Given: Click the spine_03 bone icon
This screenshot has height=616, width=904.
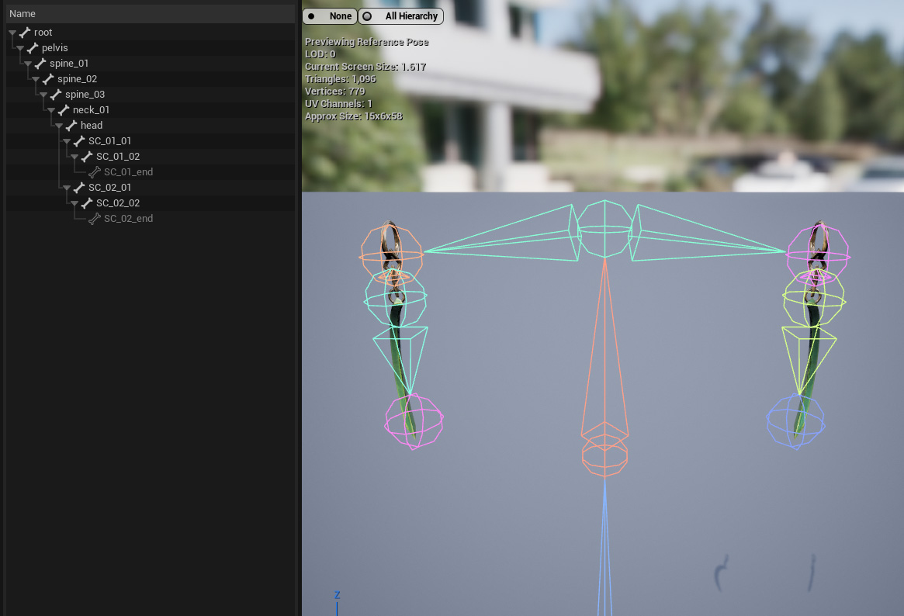Looking at the screenshot, I should (56, 95).
